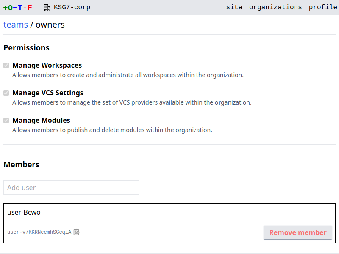Click the Manage Workspaces label
This screenshot has width=339, height=254.
[47, 66]
